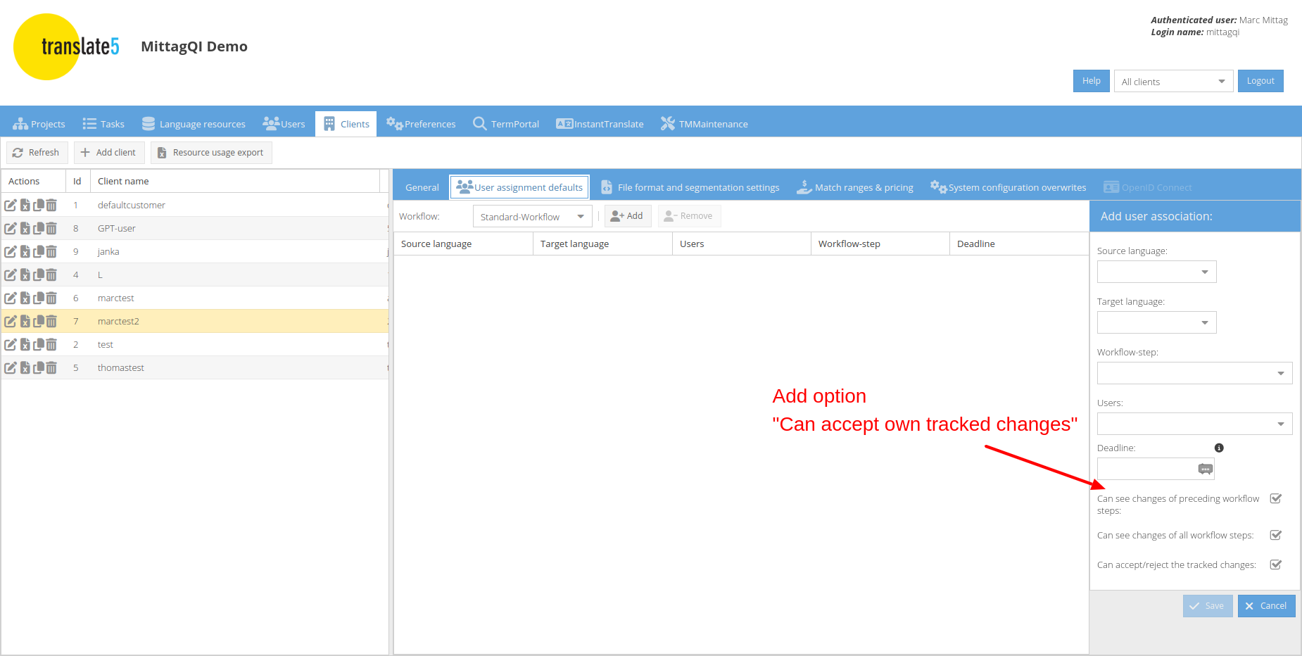Image resolution: width=1302 pixels, height=656 pixels.
Task: Click trash icon in thomastest row
Action: point(51,367)
